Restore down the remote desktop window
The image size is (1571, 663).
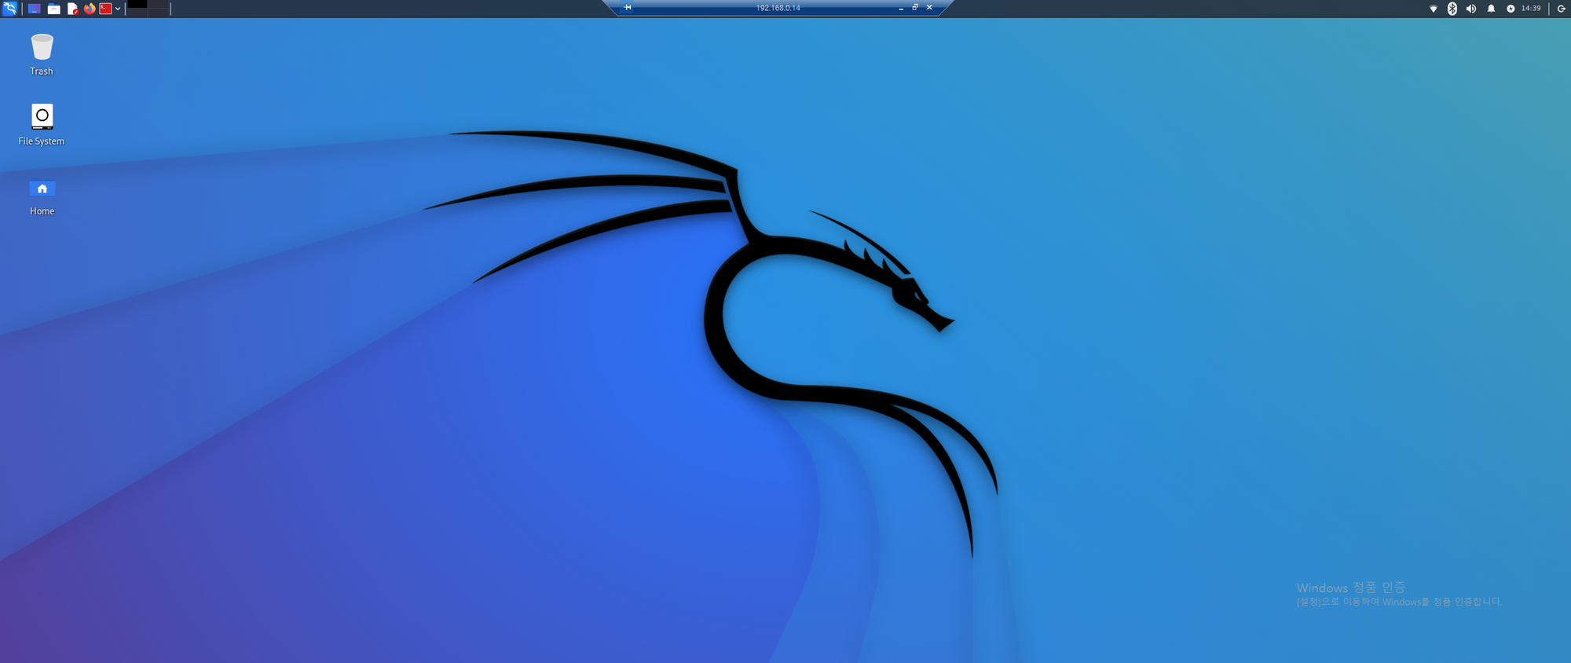coord(915,7)
